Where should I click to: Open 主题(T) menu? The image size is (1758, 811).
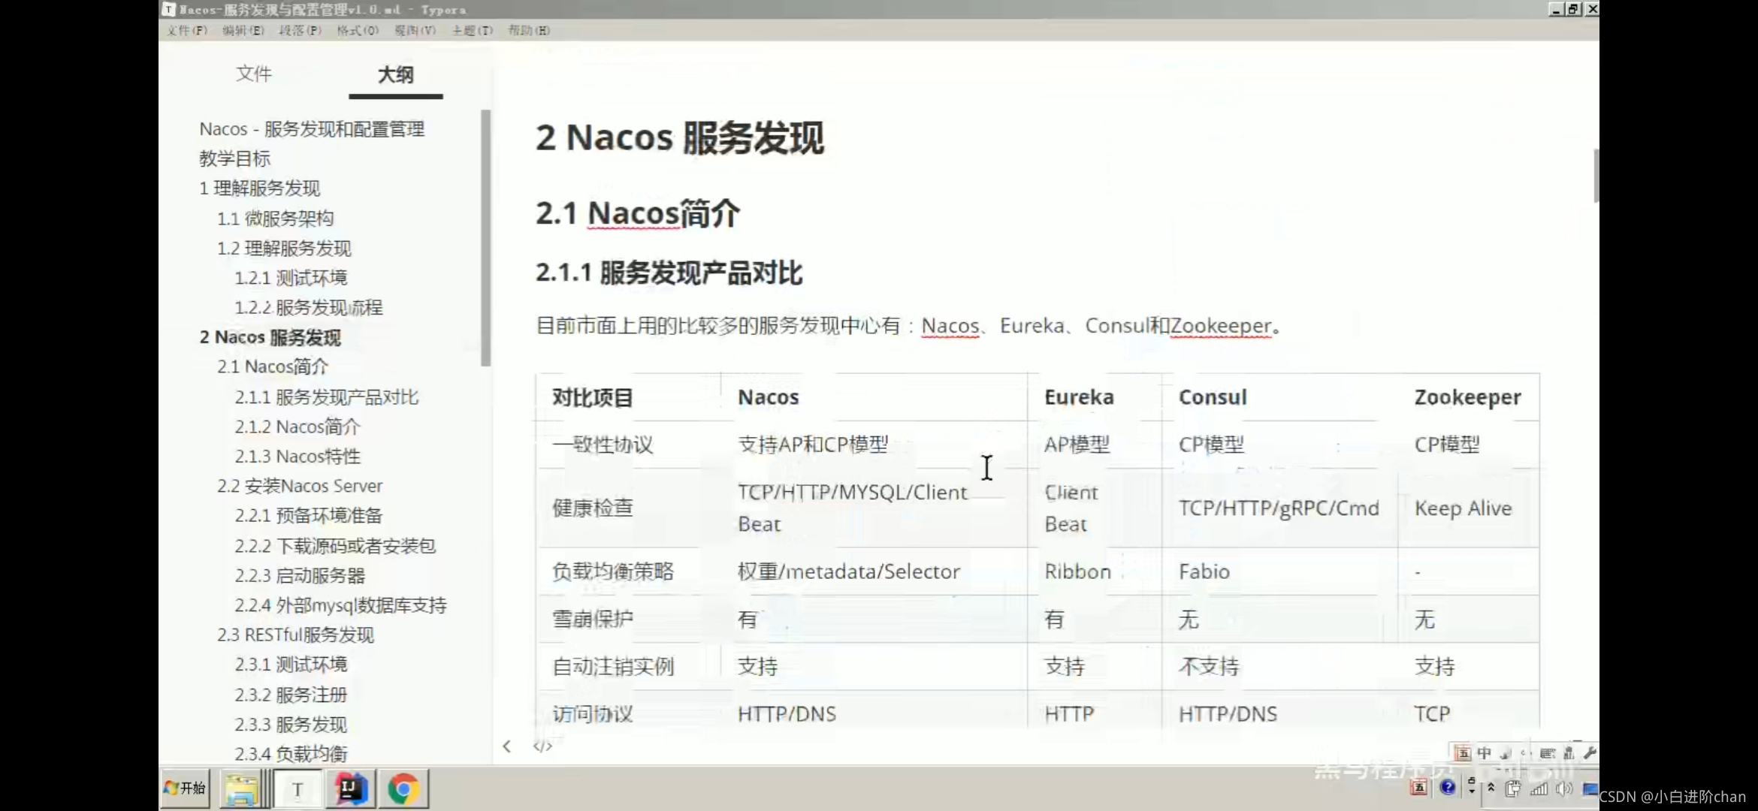click(x=472, y=30)
